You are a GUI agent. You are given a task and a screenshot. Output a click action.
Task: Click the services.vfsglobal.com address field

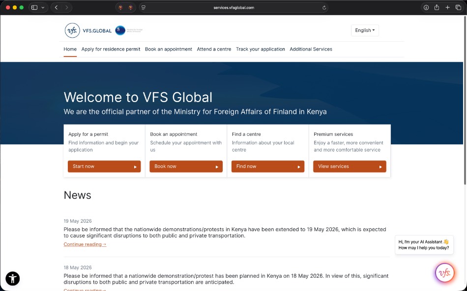[x=234, y=8]
